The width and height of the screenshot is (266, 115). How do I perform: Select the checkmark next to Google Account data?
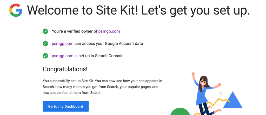pos(45,44)
